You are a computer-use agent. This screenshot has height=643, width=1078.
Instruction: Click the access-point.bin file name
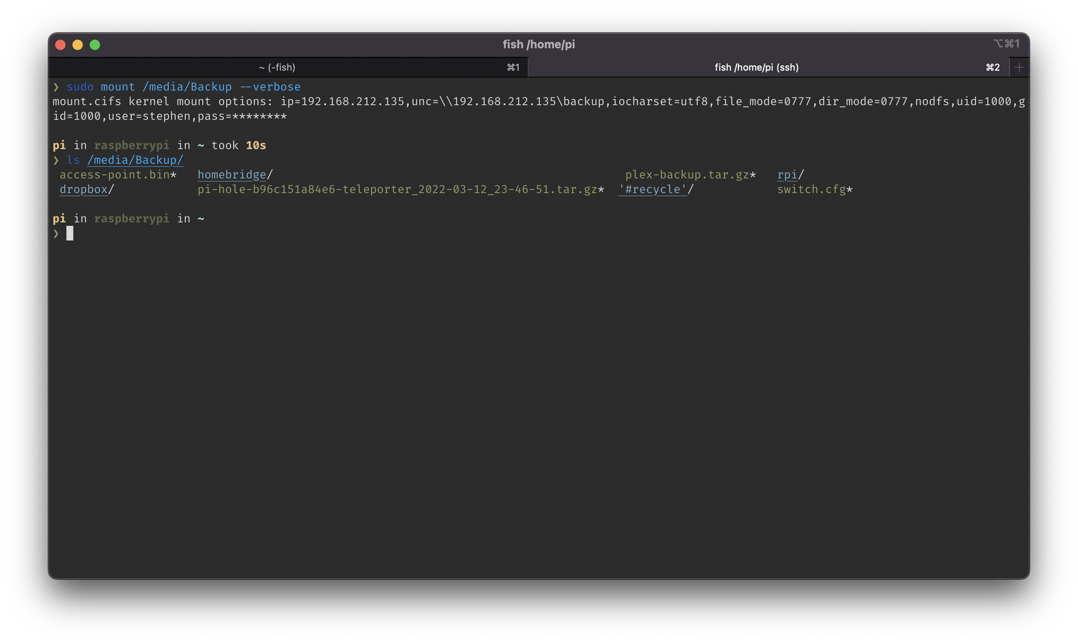tap(114, 175)
